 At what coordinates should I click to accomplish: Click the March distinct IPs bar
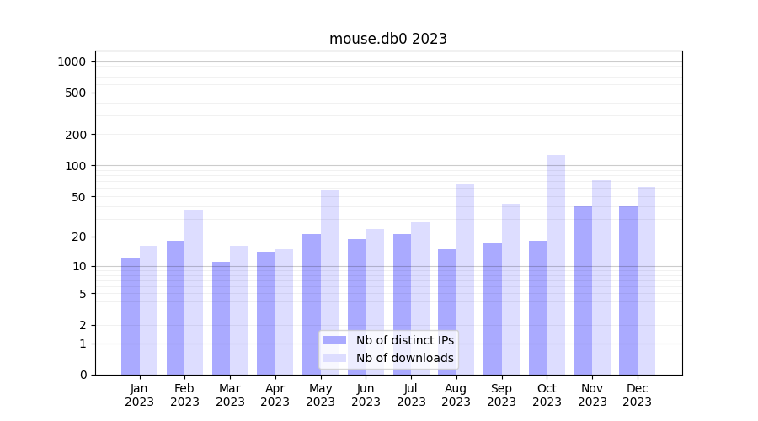coord(221,317)
